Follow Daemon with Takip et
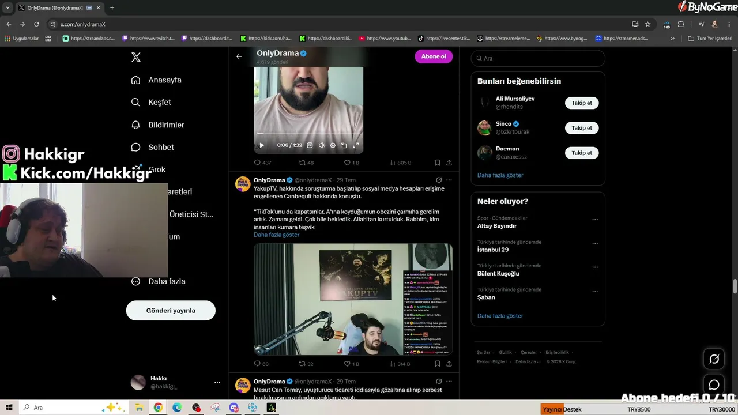 pyautogui.click(x=582, y=153)
